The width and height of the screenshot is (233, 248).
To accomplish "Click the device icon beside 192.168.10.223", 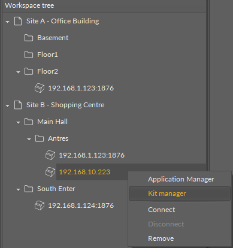I will point(50,172).
